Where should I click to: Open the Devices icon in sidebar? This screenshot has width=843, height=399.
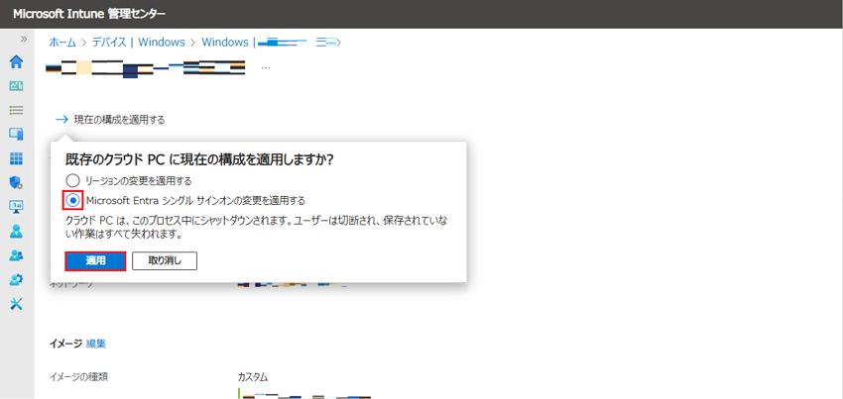tap(17, 135)
